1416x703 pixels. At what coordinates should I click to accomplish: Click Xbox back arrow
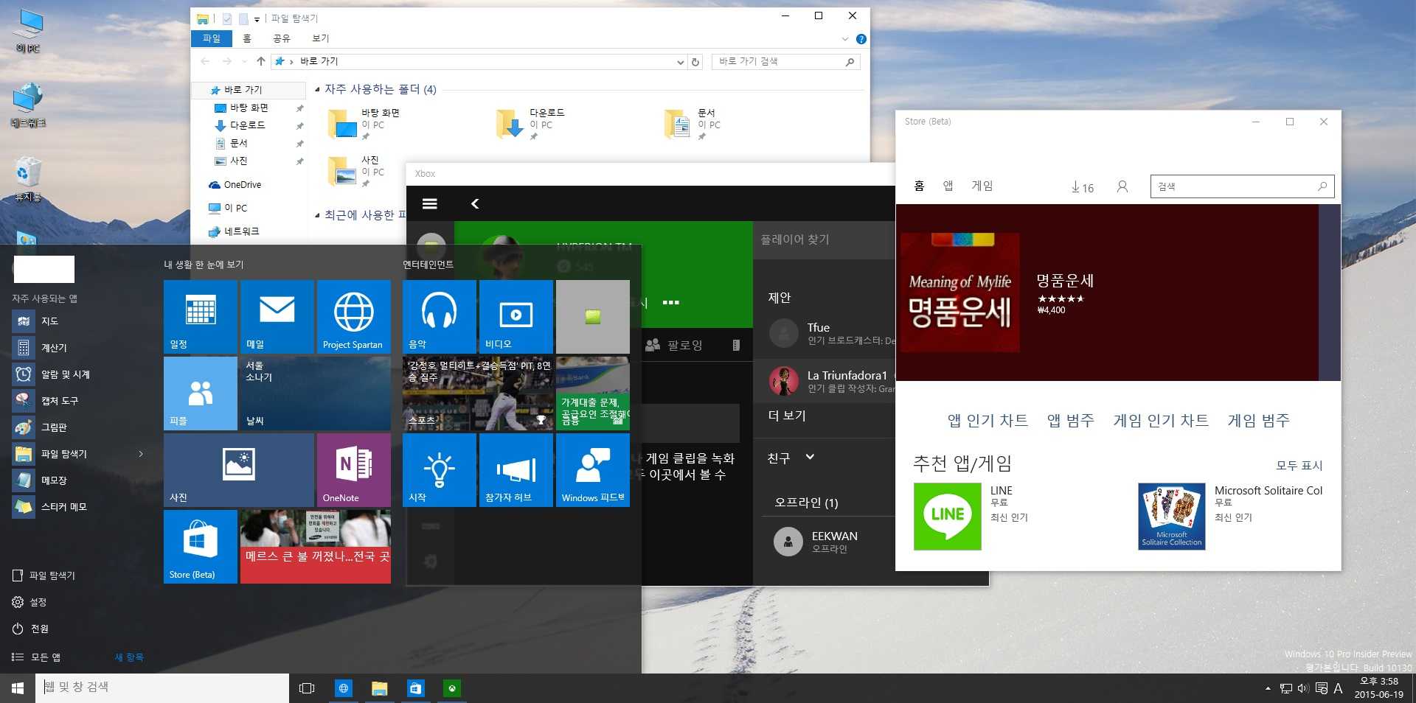coord(475,204)
